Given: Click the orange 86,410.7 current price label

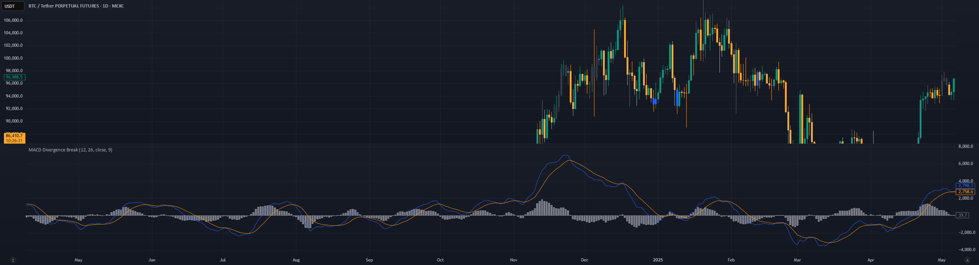Looking at the screenshot, I should 14,136.
